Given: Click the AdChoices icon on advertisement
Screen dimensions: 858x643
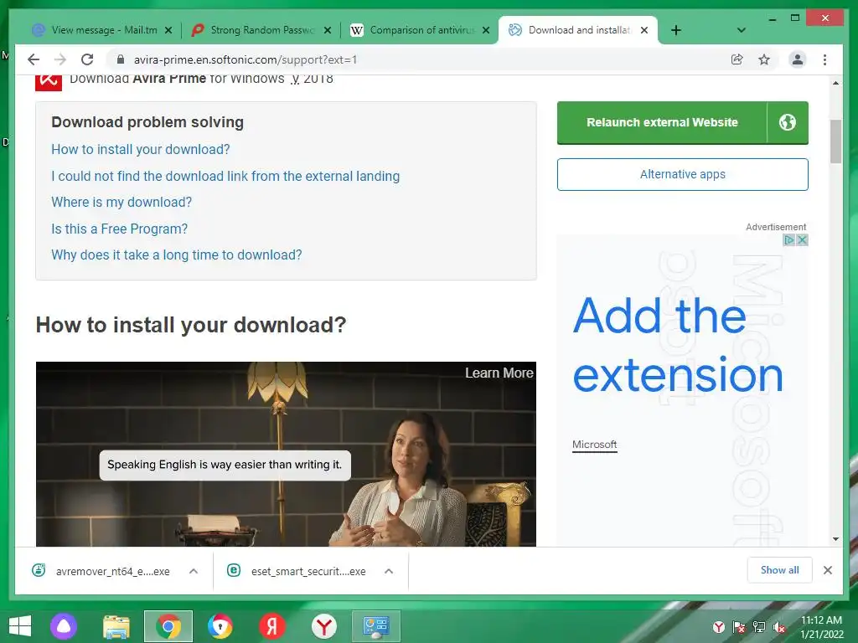Looking at the screenshot, I should [788, 240].
